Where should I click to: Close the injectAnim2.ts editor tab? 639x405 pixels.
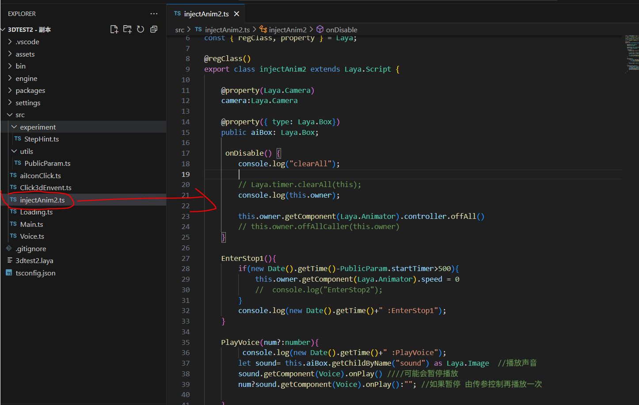[236, 14]
